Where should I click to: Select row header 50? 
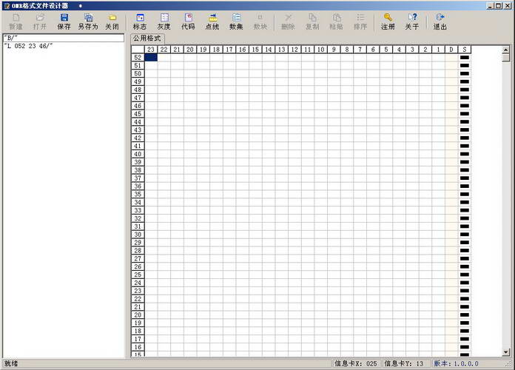pos(138,73)
